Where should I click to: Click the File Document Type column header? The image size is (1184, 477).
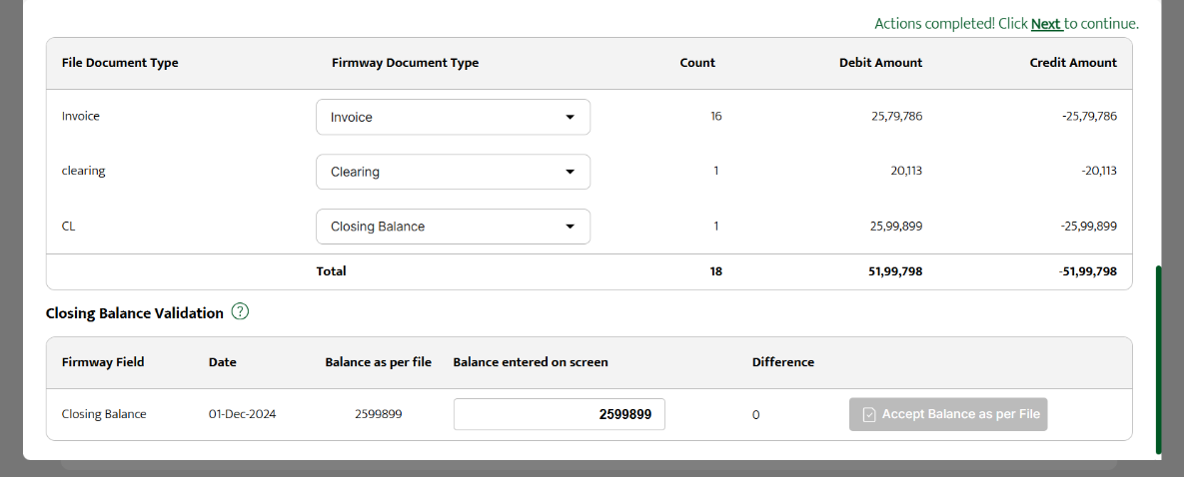(120, 63)
